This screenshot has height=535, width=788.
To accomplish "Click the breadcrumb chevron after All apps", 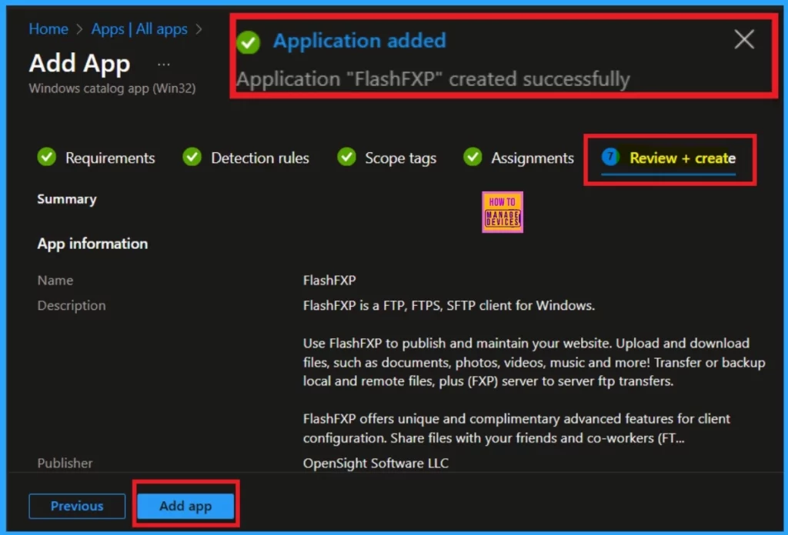I will (x=199, y=29).
